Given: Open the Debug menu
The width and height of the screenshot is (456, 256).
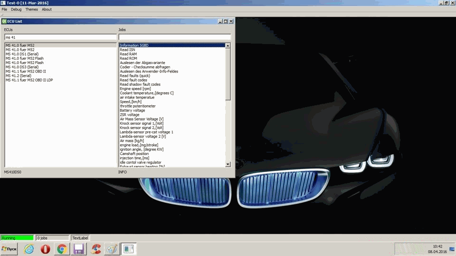Looking at the screenshot, I should tap(16, 9).
